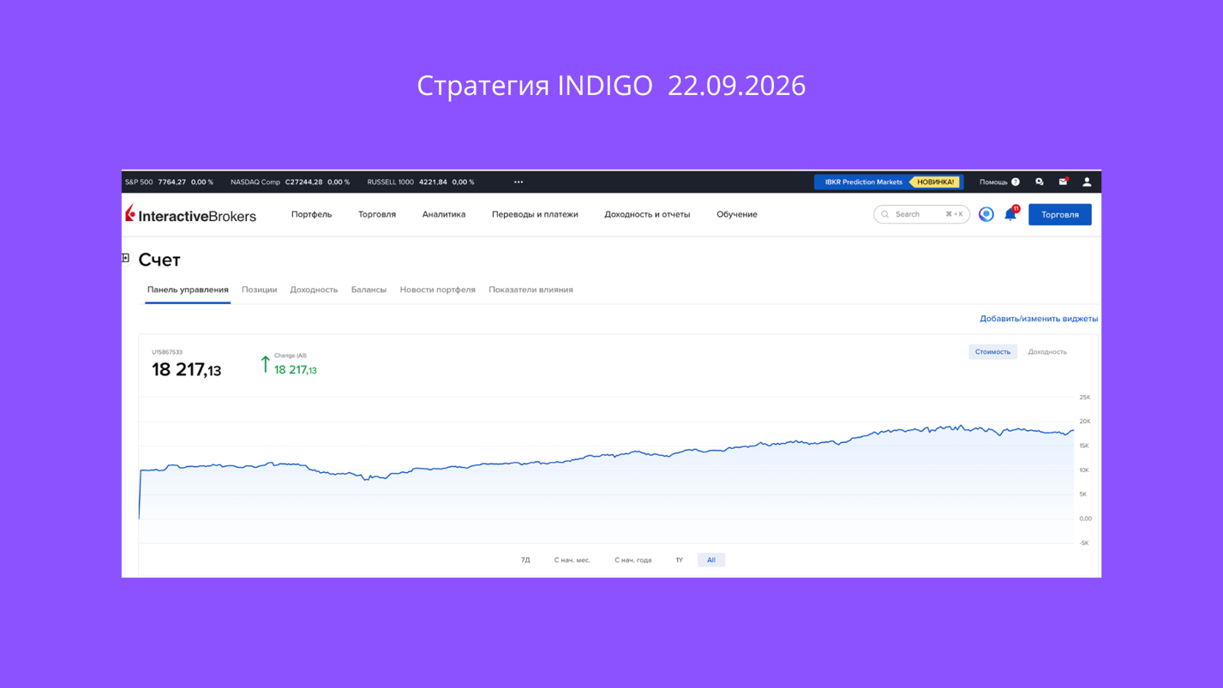The height and width of the screenshot is (688, 1223).
Task: Switch to the Панель управления tab
Action: pos(188,290)
